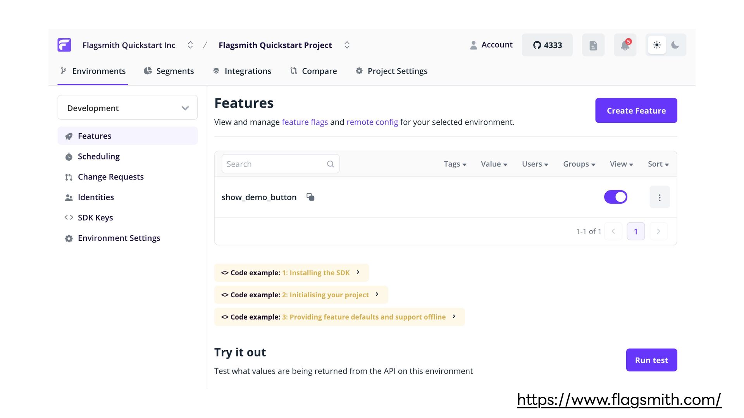The image size is (744, 418).
Task: Open the Users filter dropdown
Action: coord(535,164)
